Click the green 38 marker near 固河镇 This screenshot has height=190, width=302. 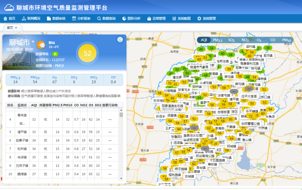[x=268, y=48]
